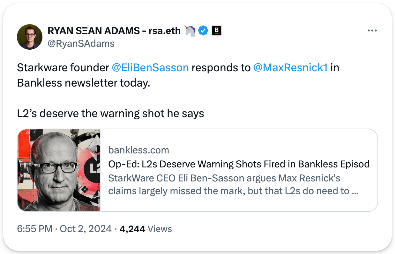Click the Oct 2, 2024 date
Viewport: 395px width, 254px height.
85,229
